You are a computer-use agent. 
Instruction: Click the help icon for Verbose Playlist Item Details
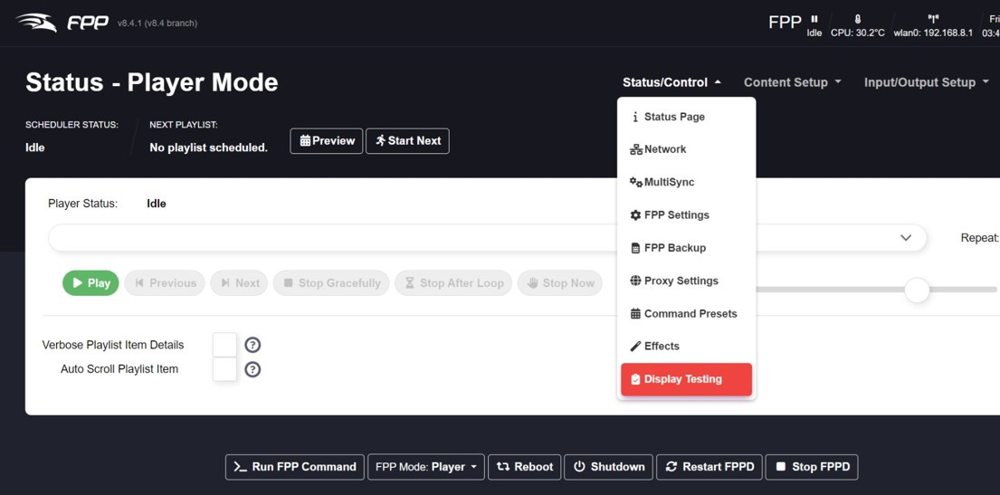tap(252, 345)
